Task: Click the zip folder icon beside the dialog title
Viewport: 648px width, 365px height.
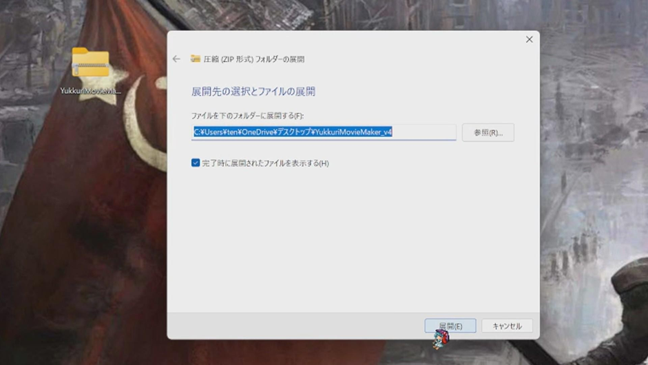Action: 196,59
